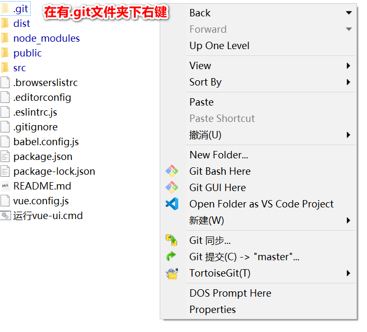
Task: Click the babel.config.js file icon
Action: (x=5, y=141)
